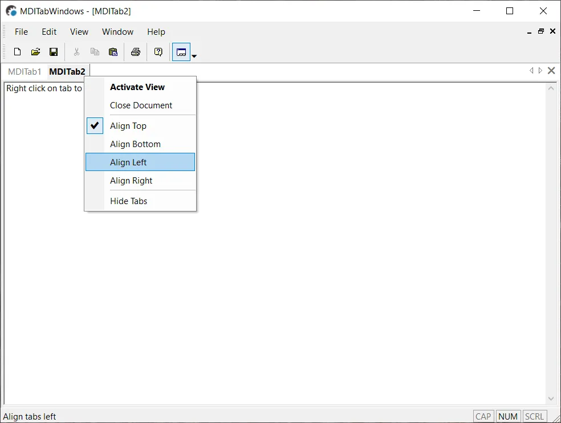Toggle the checked Align Top option
This screenshot has height=423, width=561.
[x=128, y=126]
